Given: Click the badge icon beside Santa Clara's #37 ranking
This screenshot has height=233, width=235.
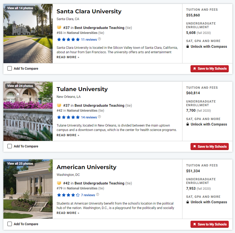Looking at the screenshot, I should (59, 27).
